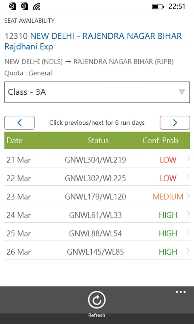This screenshot has height=324, width=194.
Task: Tap the 22:51 clock in status bar
Action: (x=177, y=6)
